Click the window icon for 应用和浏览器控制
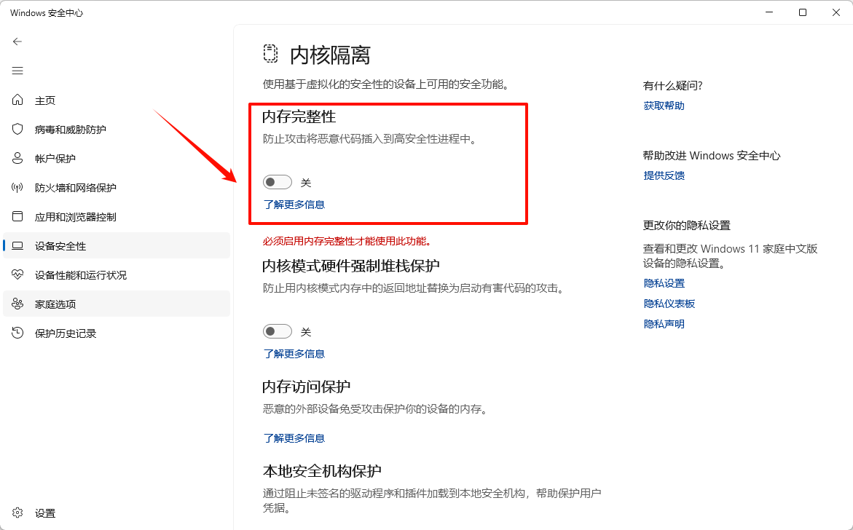 [17, 216]
